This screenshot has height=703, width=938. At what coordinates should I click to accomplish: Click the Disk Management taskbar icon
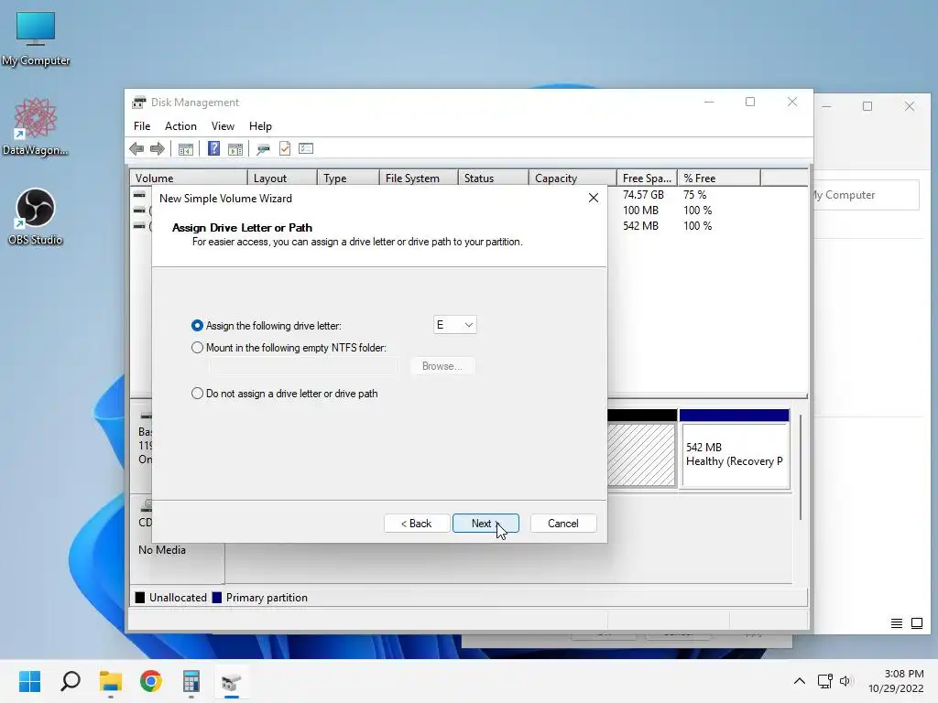tap(231, 681)
